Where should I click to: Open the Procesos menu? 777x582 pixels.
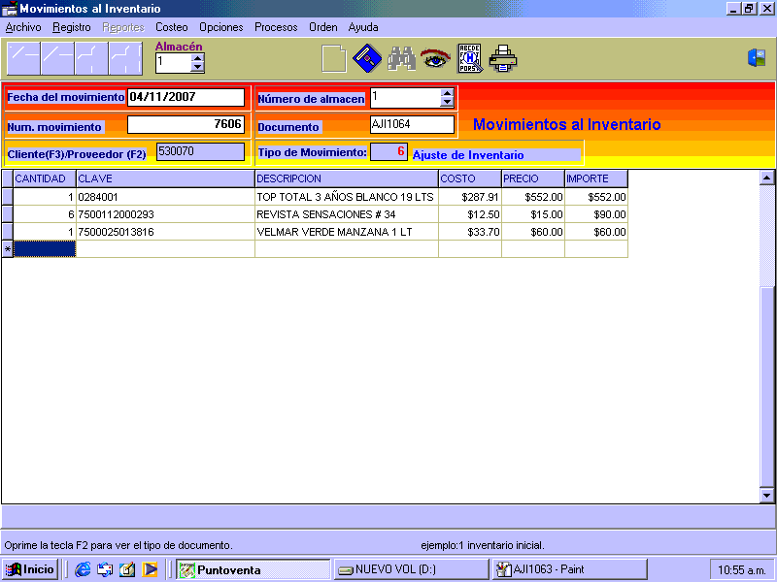pyautogui.click(x=276, y=27)
